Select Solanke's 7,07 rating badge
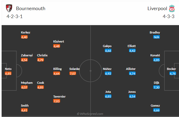Screen dimensions: 179x117 pos(73,73)
